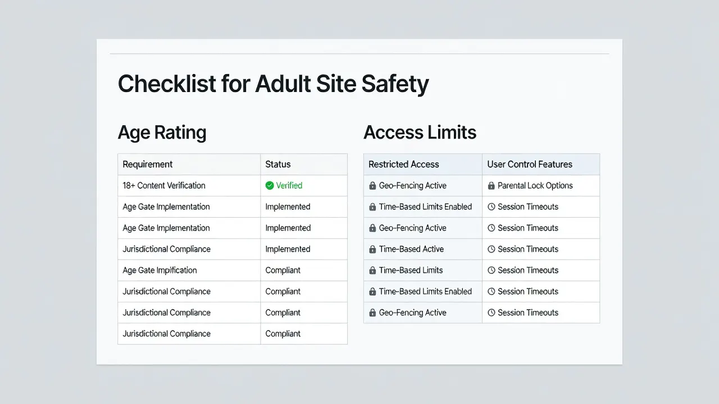Screen dimensions: 719x404
Task: Click the clock icon in the Time-Based Active row
Action: [492, 249]
